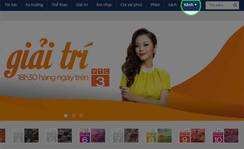
Task: Open the Tin tức menu item
Action: [11, 5]
